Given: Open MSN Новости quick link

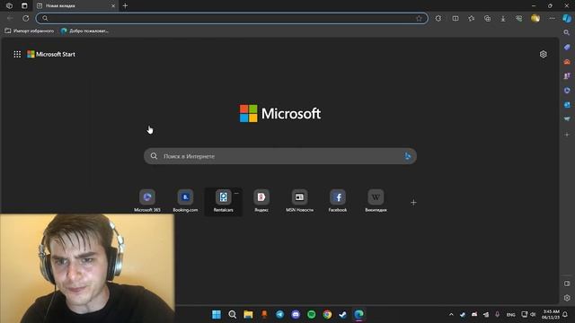Looking at the screenshot, I should pos(299,201).
